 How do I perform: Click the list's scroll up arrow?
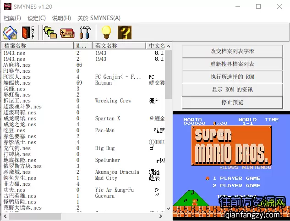pyautogui.click(x=168, y=46)
